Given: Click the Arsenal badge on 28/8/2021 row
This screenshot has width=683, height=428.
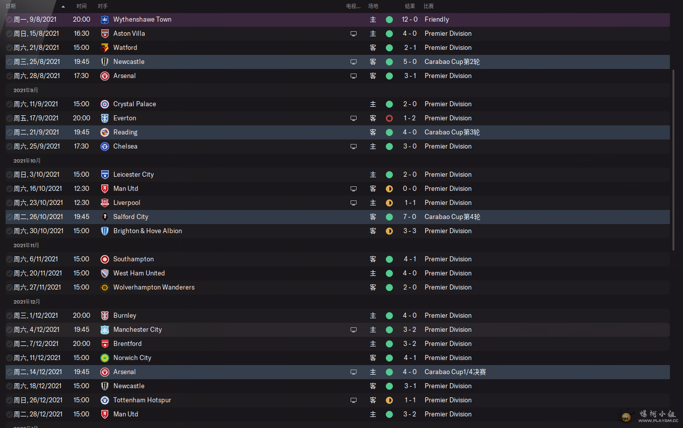Looking at the screenshot, I should (x=105, y=76).
